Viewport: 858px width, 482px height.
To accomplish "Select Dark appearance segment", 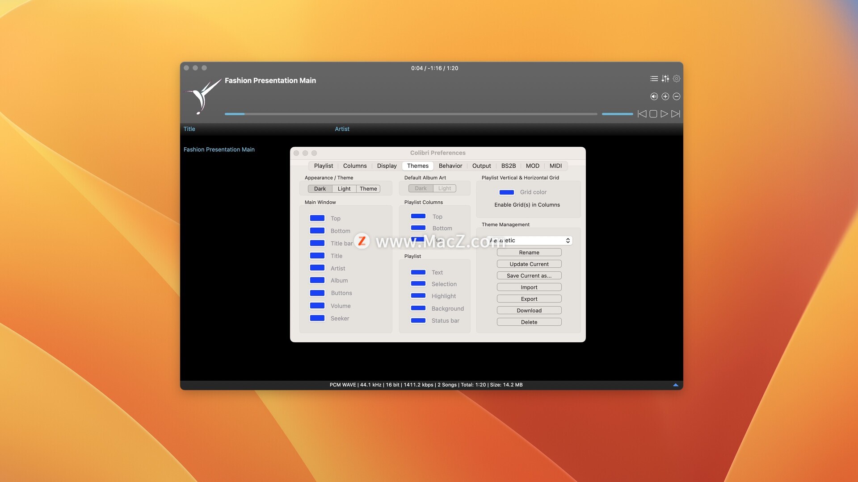I will click(320, 189).
